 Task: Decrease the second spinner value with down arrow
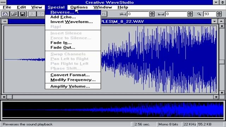pyautogui.click(x=190, y=15)
